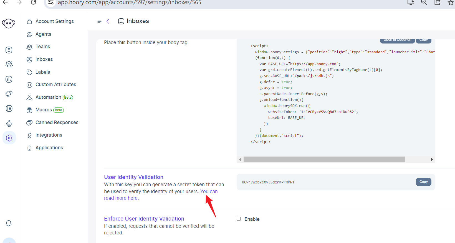Open the Reports bar-chart icon
The image size is (455, 243).
pyautogui.click(x=9, y=79)
